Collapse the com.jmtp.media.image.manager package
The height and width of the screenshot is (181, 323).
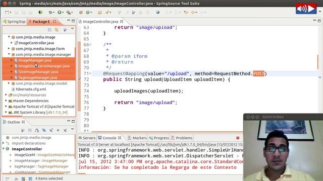pyautogui.click(x=9, y=54)
